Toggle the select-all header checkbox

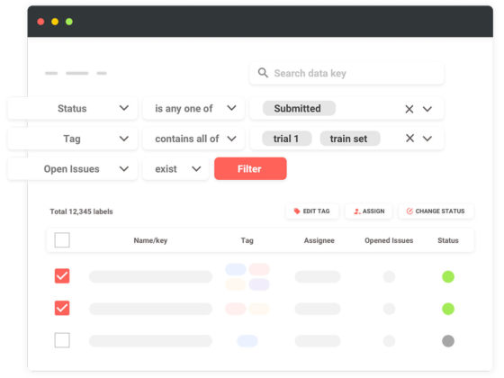click(x=62, y=239)
